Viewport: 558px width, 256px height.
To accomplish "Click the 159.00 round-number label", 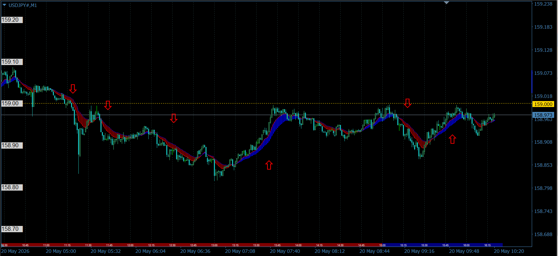I will click(12, 104).
